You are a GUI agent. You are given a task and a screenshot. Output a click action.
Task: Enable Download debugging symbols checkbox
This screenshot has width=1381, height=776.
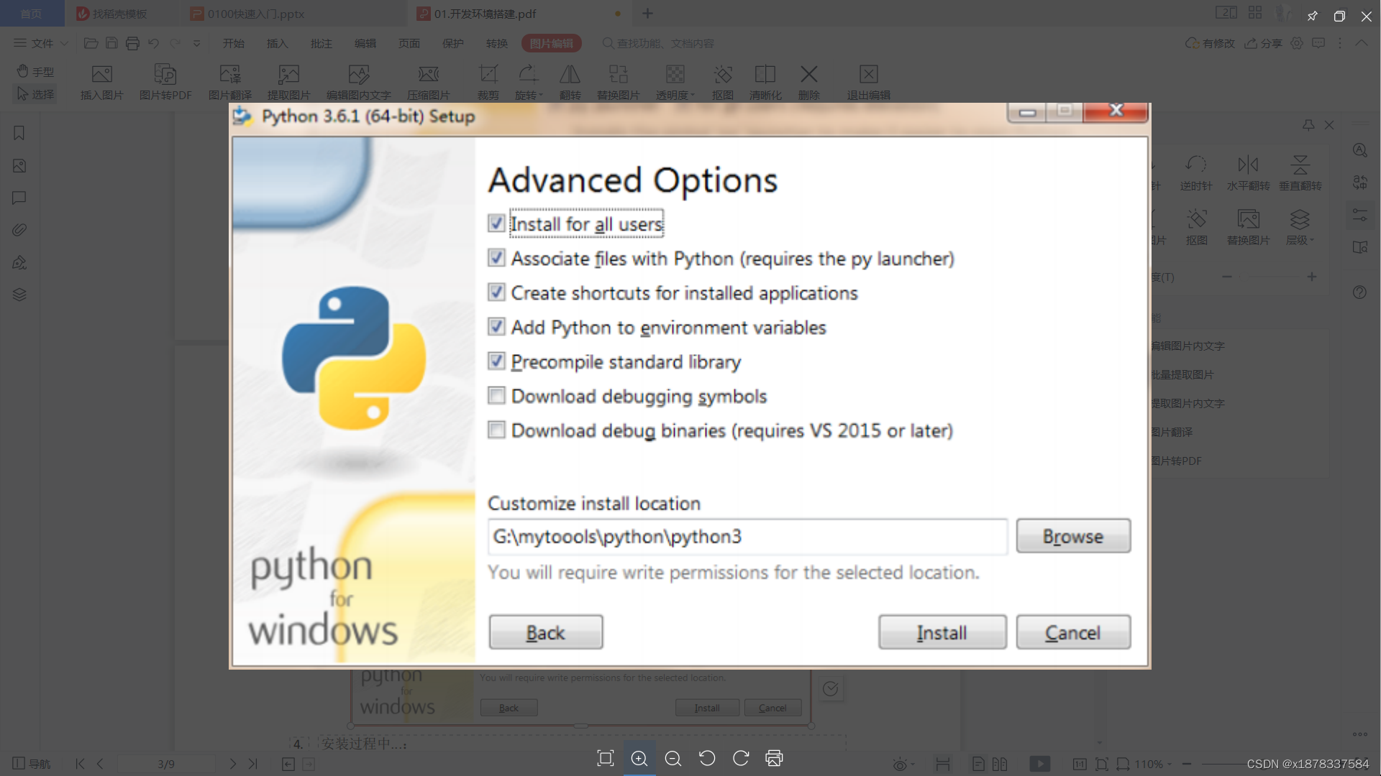[496, 396]
